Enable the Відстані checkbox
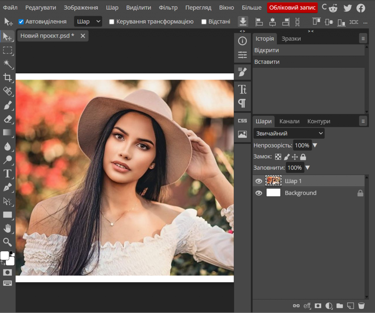 [204, 22]
